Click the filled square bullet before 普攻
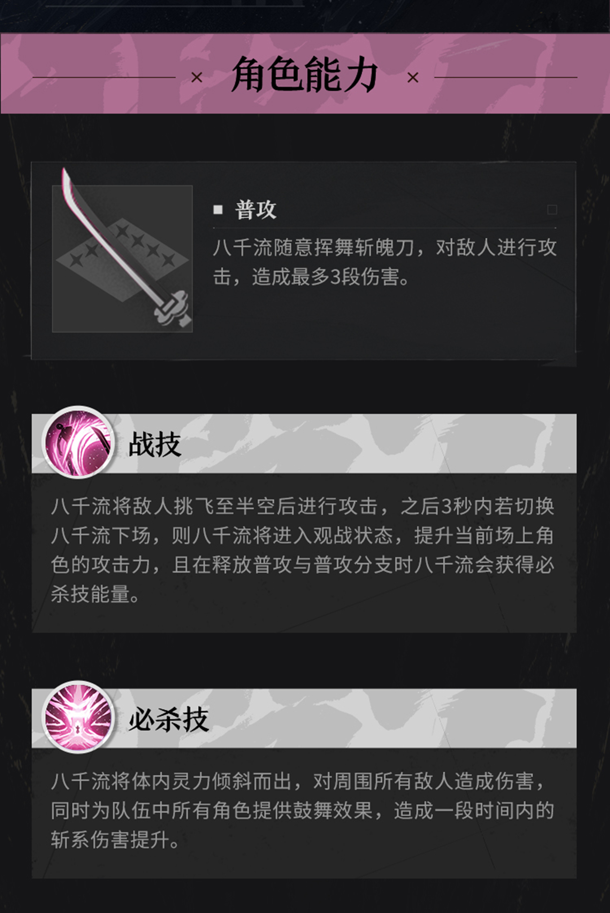The image size is (610, 913). pyautogui.click(x=218, y=210)
